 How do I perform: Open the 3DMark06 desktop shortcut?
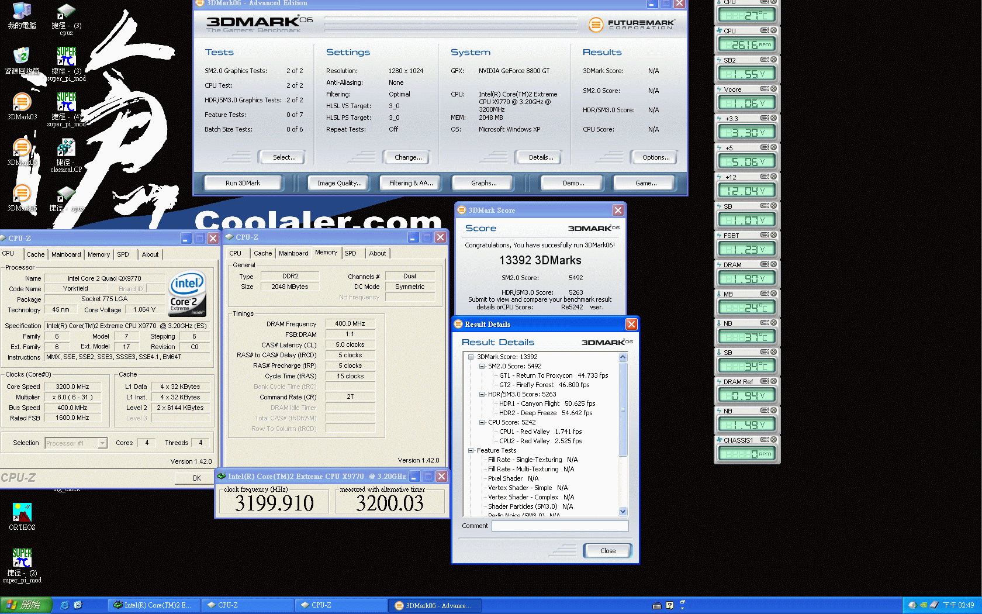coord(22,198)
